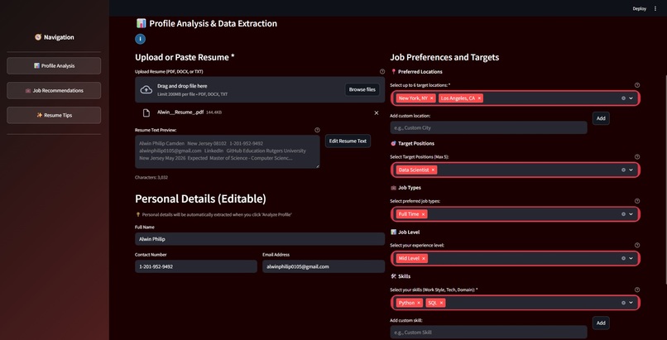The width and height of the screenshot is (667, 340).
Task: Click the Full Name input field
Action: point(260,239)
